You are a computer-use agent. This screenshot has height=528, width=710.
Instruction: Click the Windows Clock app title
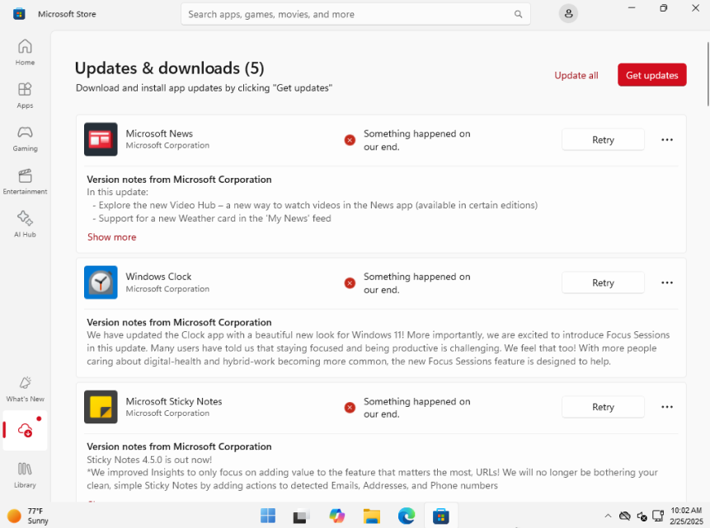click(158, 277)
